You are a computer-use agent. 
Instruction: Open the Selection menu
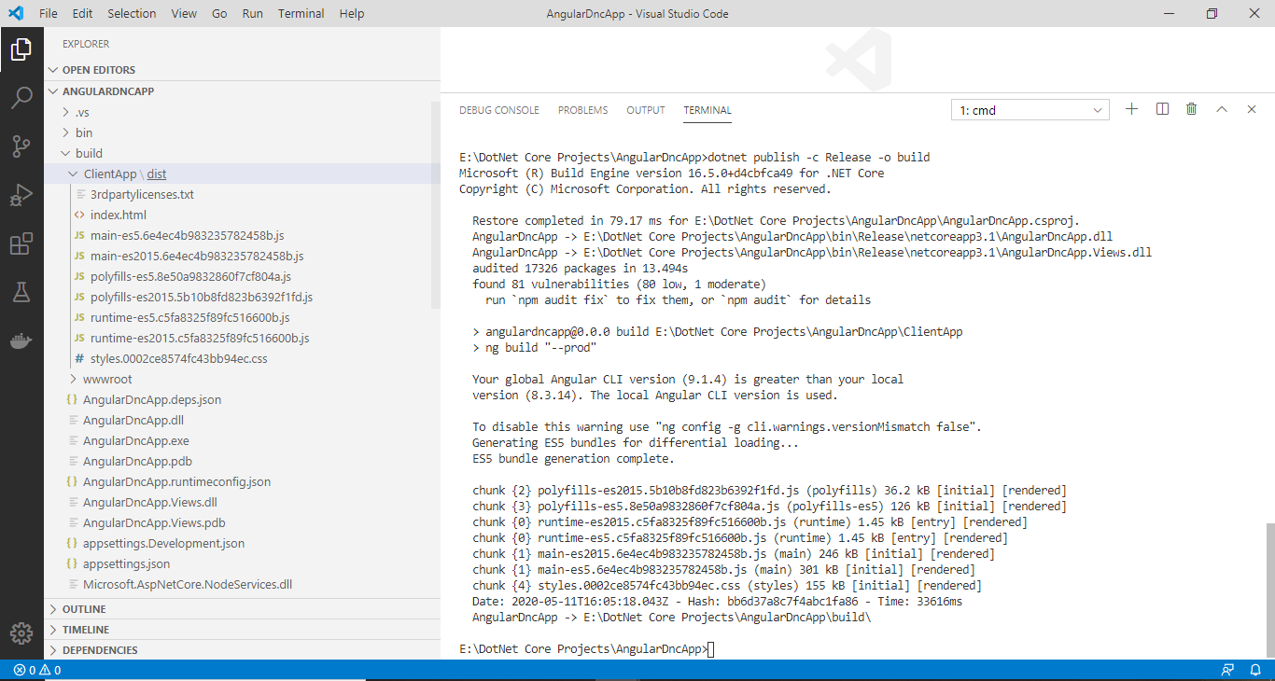pos(132,14)
